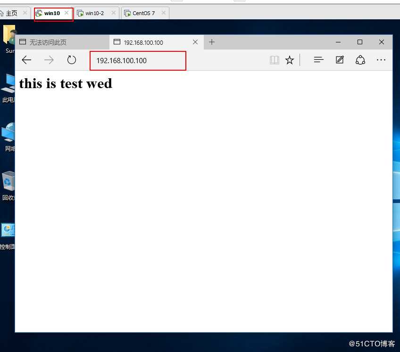Select the 192.168.100.100 browser tab
Viewport: 400px width, 352px height.
coord(157,42)
